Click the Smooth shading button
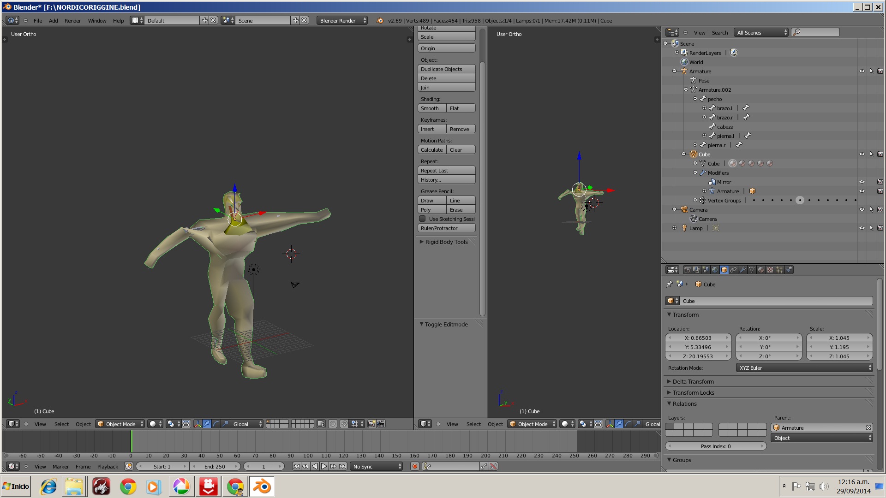Image resolution: width=886 pixels, height=498 pixels. [x=431, y=108]
